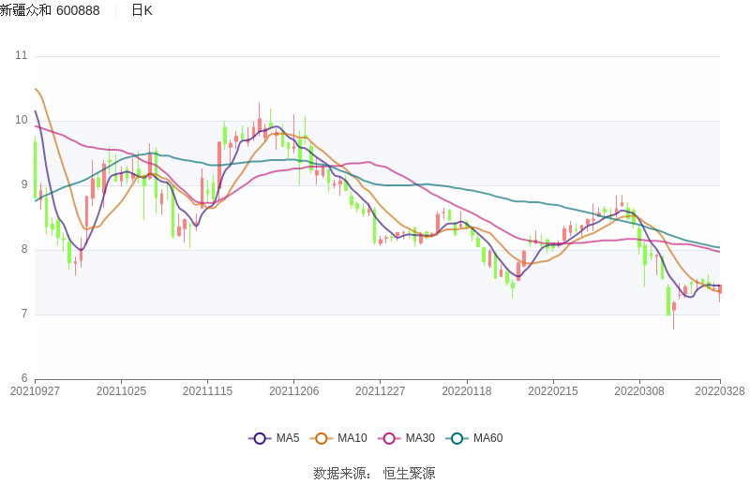This screenshot has width=750, height=484.
Task: Toggle the MA30 legend text label
Action: tap(420, 438)
